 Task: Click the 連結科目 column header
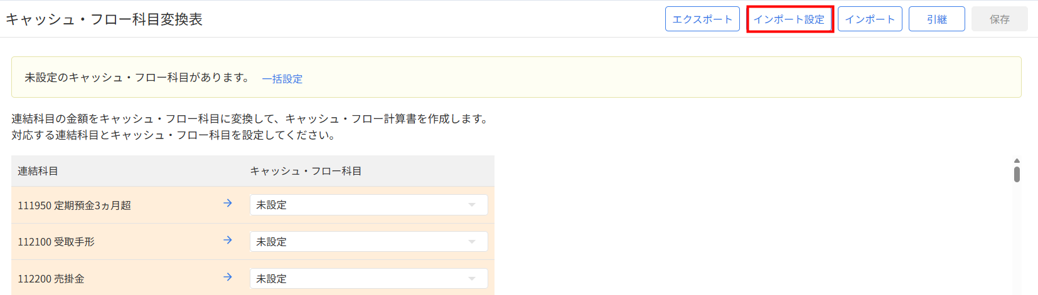(38, 171)
